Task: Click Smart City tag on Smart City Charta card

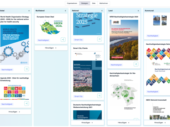Action: 79,96
